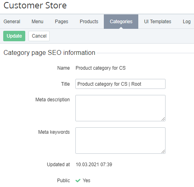
Task: Go to the Pages tab
Action: [x=61, y=22]
